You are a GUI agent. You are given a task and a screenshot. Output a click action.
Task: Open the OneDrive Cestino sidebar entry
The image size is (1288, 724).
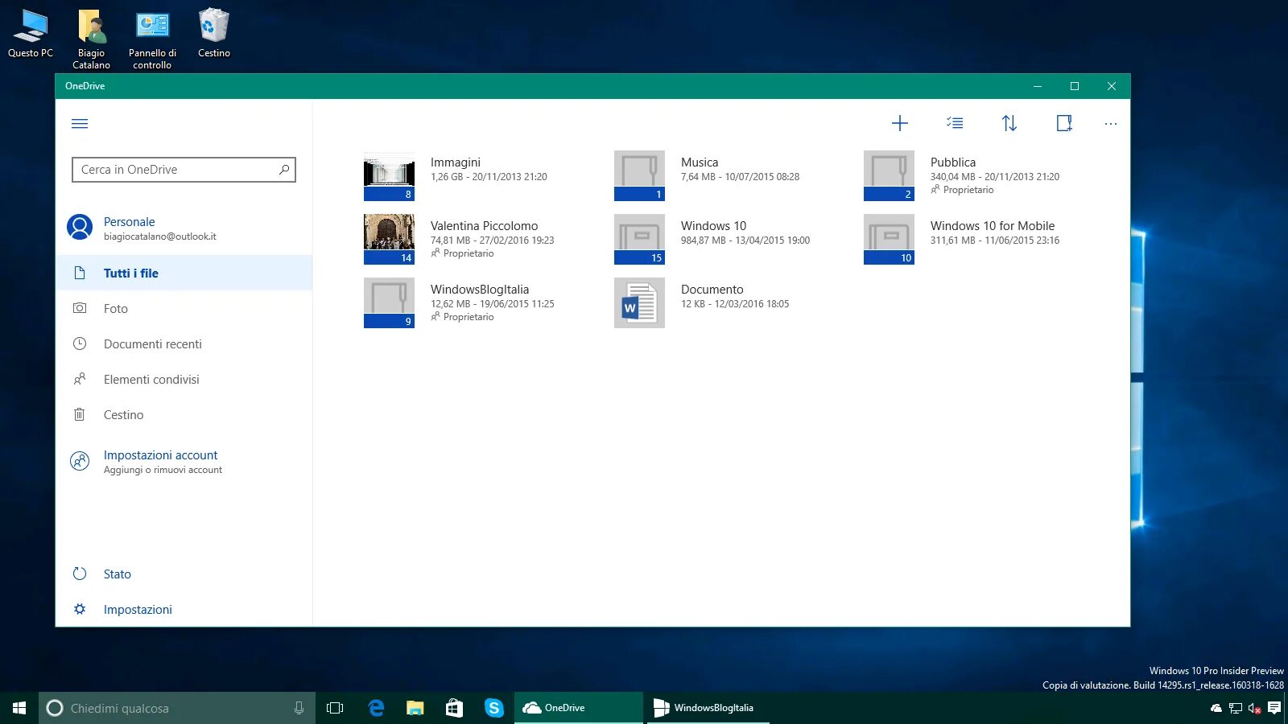(184, 414)
